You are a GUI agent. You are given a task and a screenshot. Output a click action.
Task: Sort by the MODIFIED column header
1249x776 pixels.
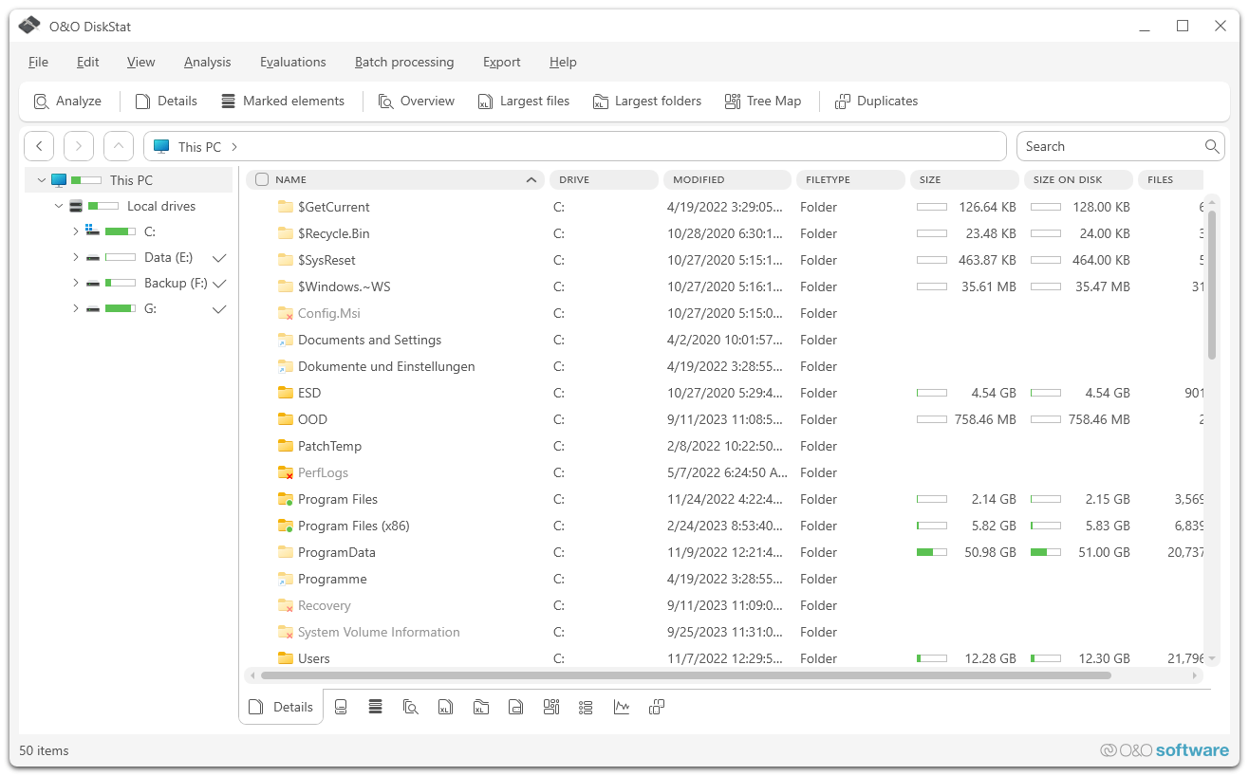(727, 179)
